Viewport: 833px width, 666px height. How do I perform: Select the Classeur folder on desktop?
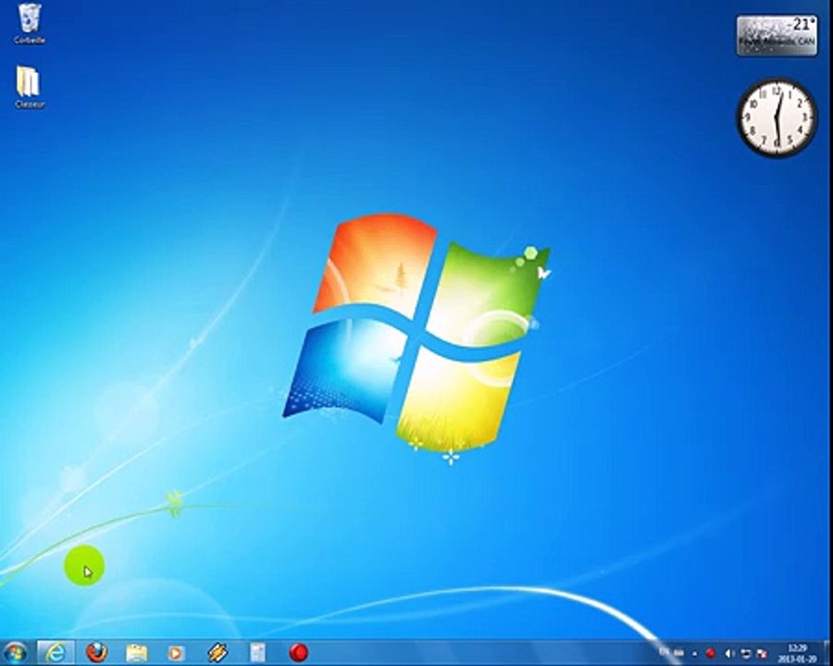click(x=30, y=87)
